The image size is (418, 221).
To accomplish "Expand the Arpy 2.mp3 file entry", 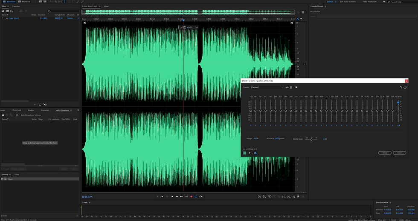I will point(3,18).
